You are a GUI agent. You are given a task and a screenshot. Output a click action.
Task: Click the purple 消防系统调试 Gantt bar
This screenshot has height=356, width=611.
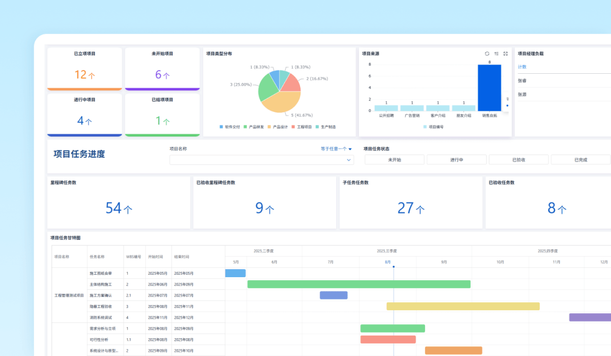590,317
